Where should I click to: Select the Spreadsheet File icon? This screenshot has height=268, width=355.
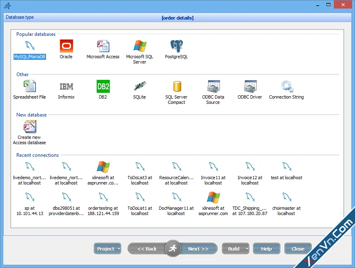pyautogui.click(x=30, y=86)
